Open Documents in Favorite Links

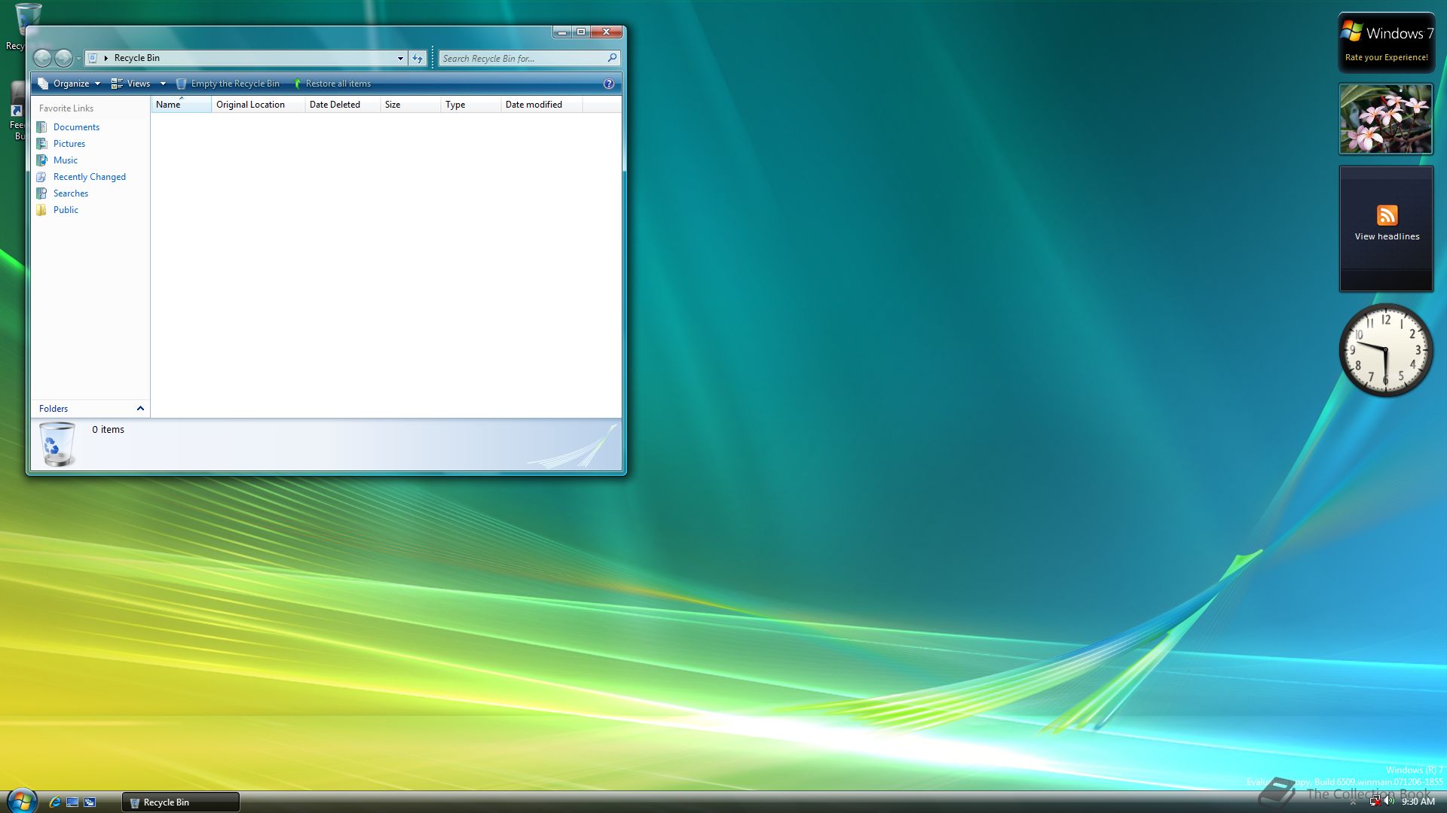(76, 127)
